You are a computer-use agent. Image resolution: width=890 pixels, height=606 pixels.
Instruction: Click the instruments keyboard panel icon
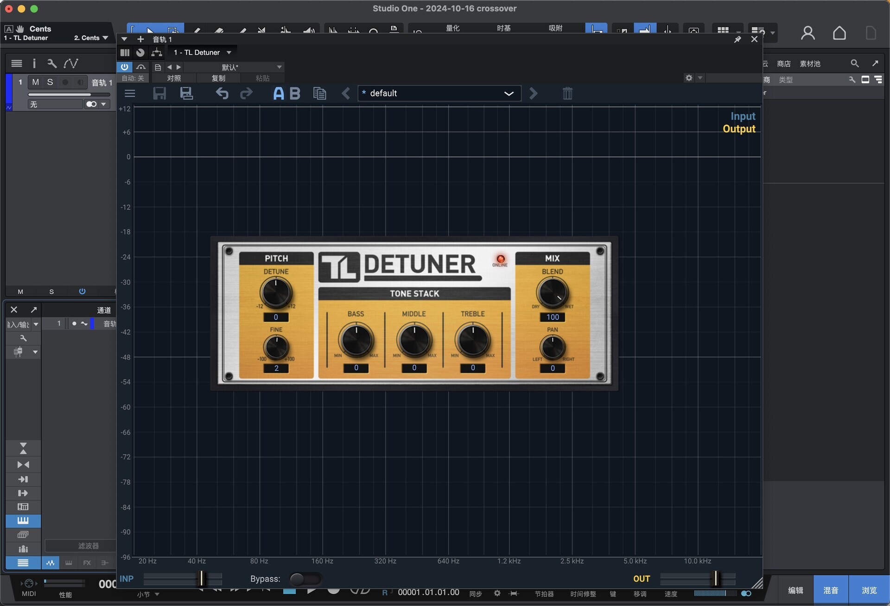[x=23, y=521]
